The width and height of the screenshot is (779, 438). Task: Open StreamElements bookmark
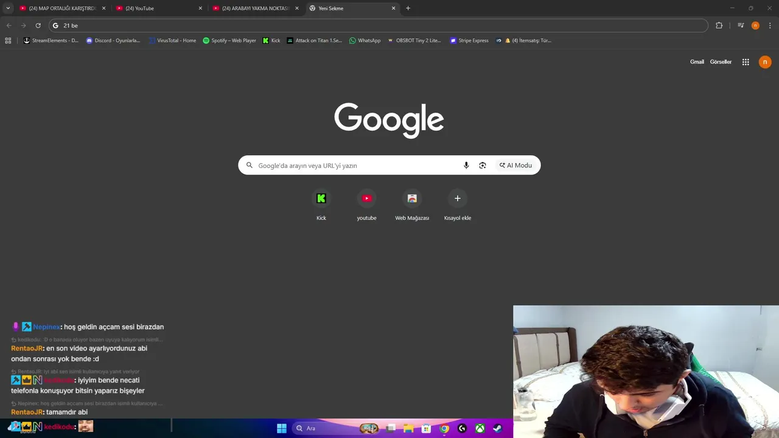51,41
